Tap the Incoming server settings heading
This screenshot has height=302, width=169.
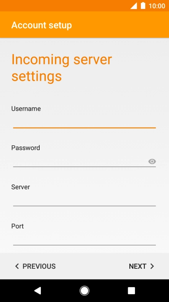[61, 68]
